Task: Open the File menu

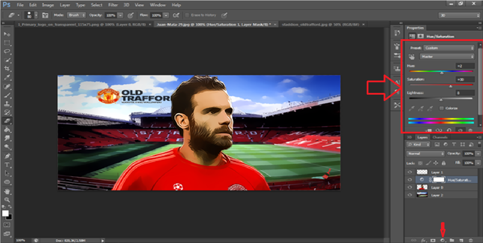Action: click(x=20, y=5)
